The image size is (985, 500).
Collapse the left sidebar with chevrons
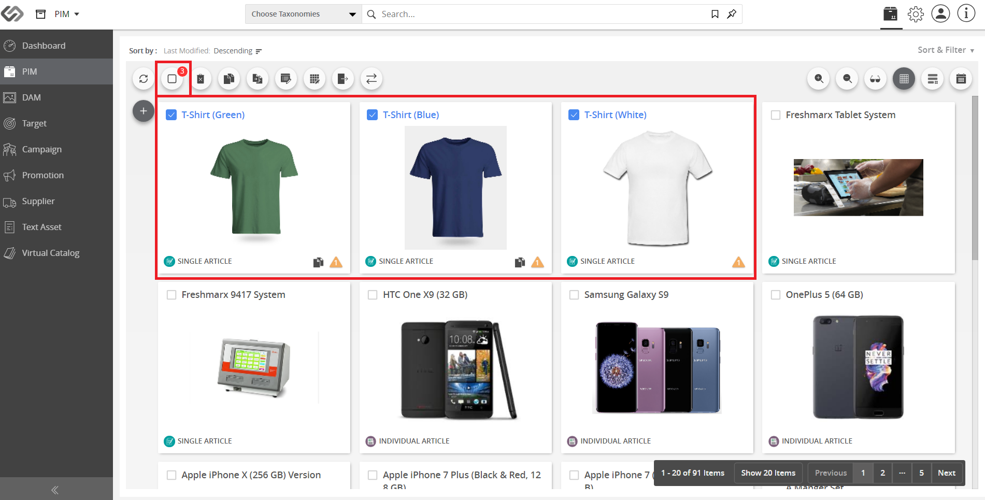click(x=55, y=490)
